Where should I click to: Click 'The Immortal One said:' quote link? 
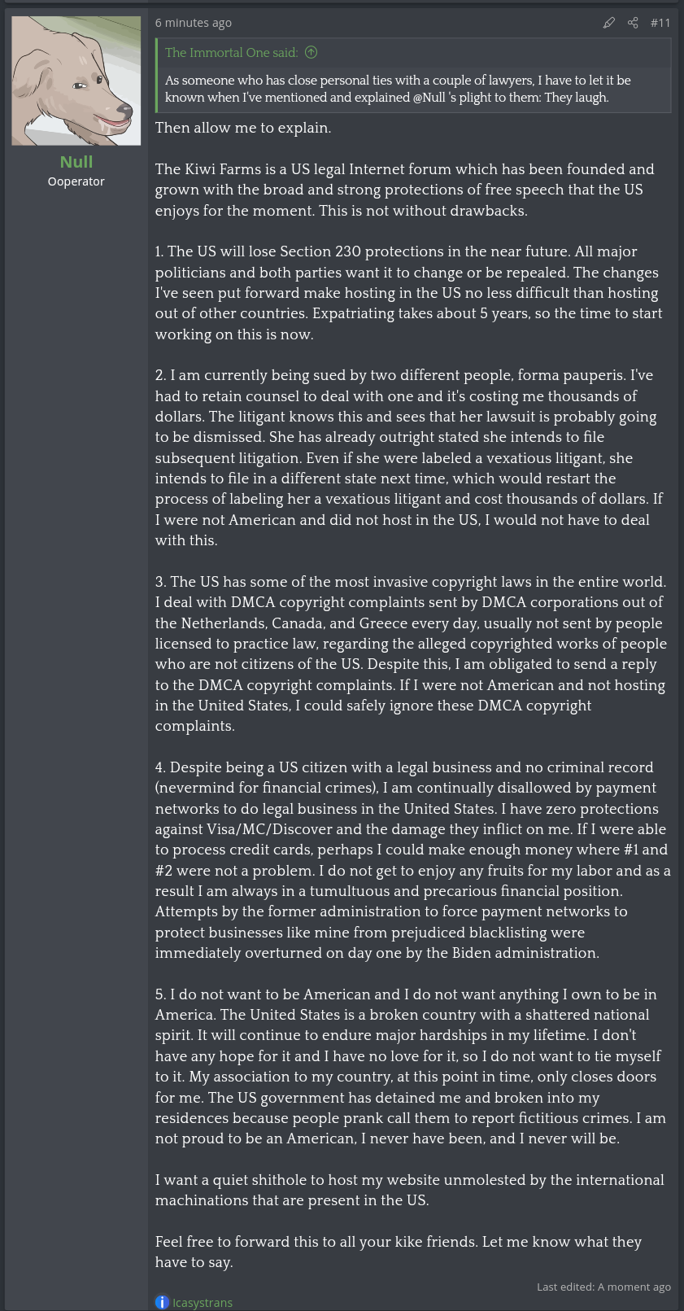pos(231,53)
